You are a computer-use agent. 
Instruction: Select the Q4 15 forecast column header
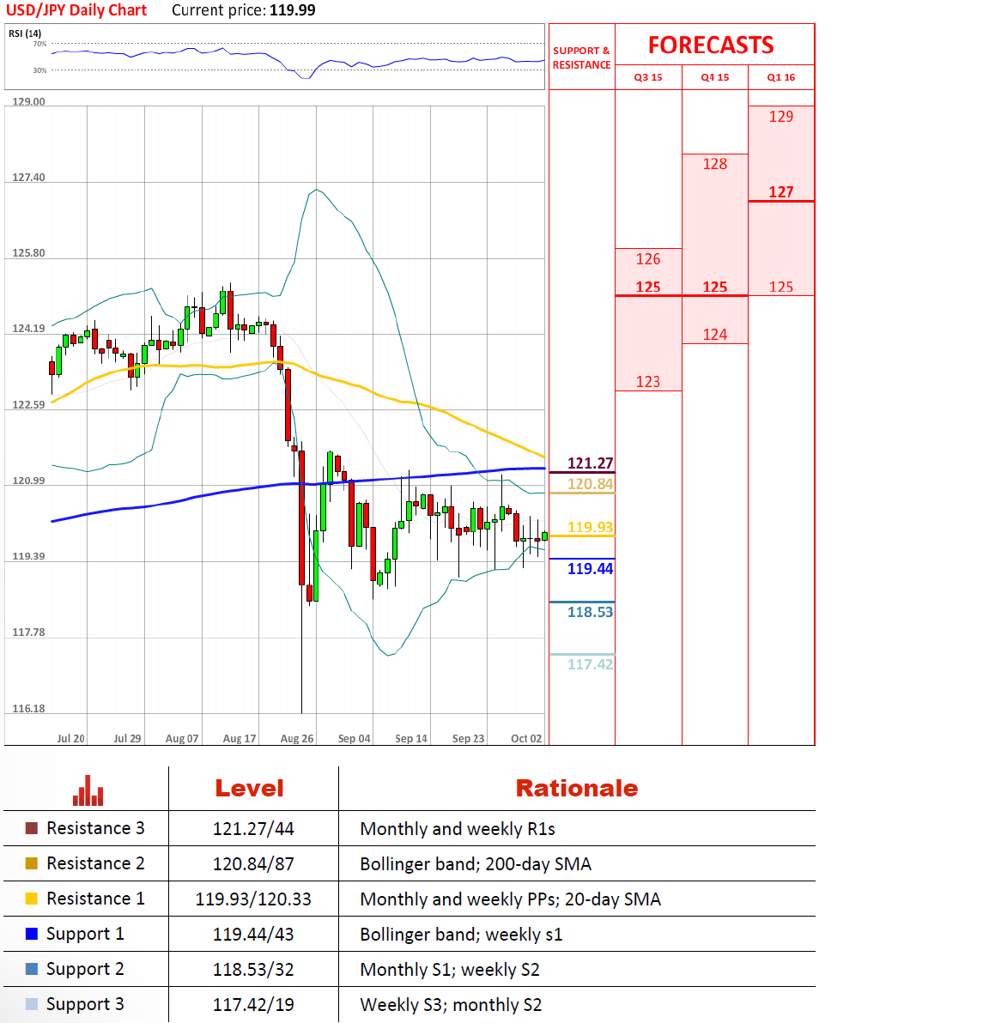pos(715,77)
